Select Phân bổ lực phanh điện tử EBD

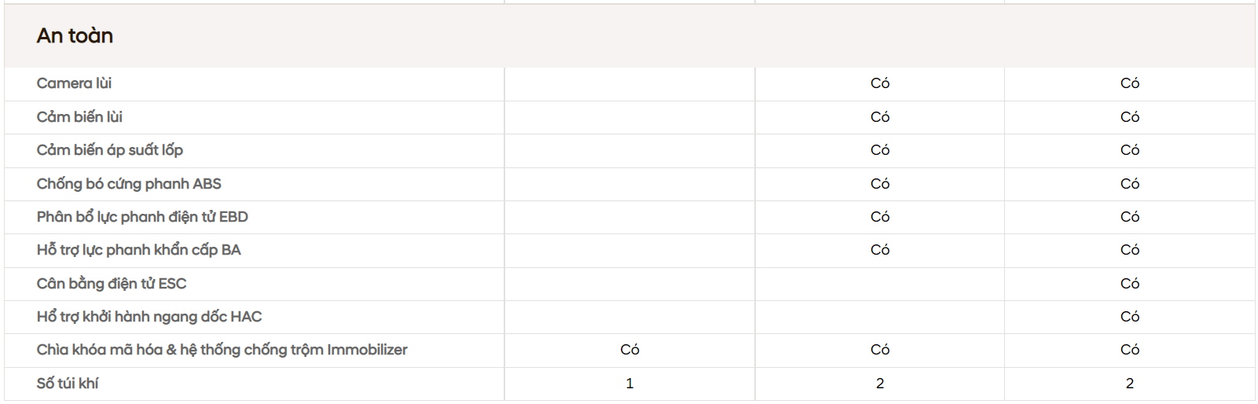(x=142, y=217)
